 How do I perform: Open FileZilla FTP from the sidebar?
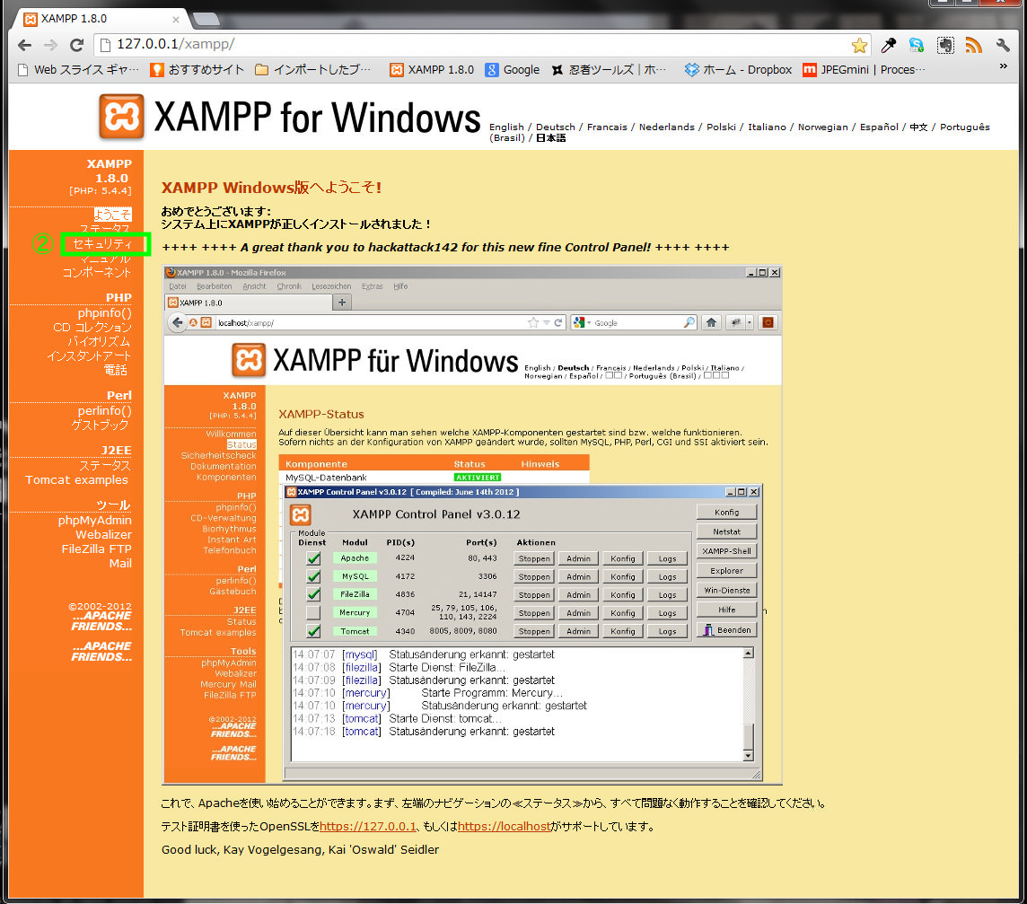pyautogui.click(x=97, y=549)
